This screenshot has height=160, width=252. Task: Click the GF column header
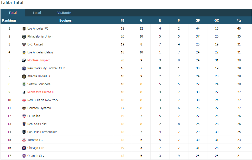point(197,21)
